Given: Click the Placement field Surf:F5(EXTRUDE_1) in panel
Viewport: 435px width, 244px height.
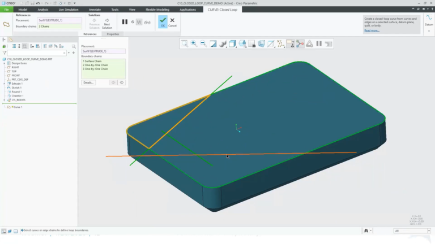Looking at the screenshot, I should [103, 51].
